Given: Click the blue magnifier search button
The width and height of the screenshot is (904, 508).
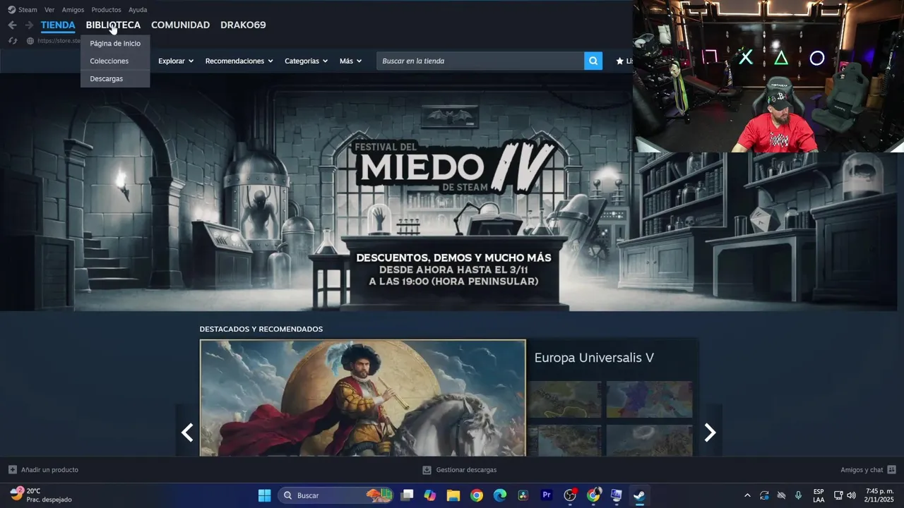Looking at the screenshot, I should pyautogui.click(x=593, y=61).
